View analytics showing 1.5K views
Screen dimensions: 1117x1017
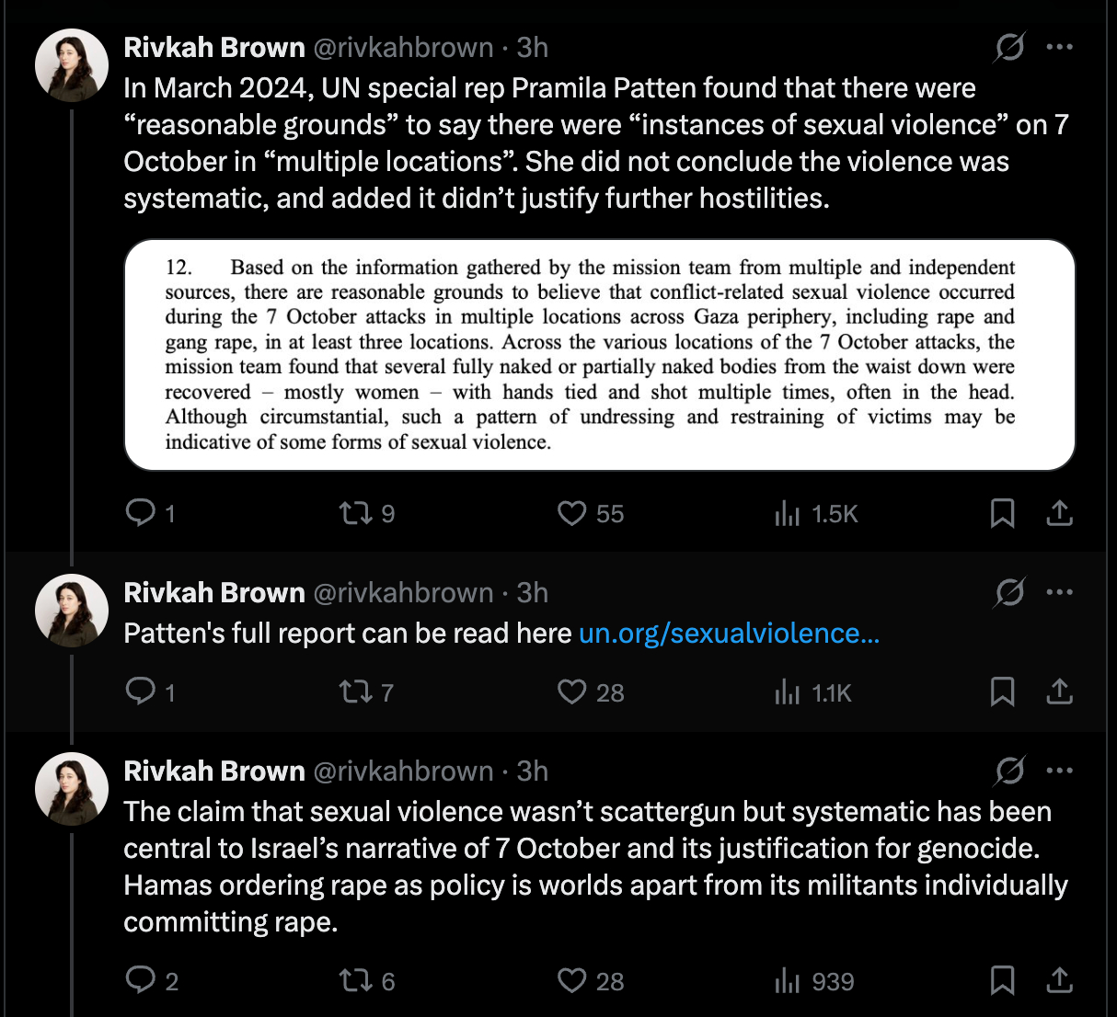[x=788, y=513]
